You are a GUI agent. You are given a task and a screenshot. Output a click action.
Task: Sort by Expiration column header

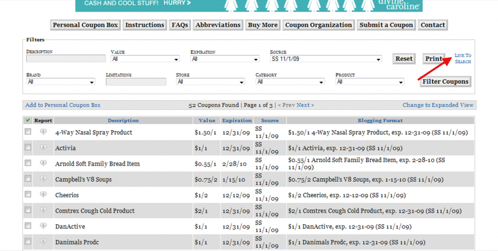point(237,120)
